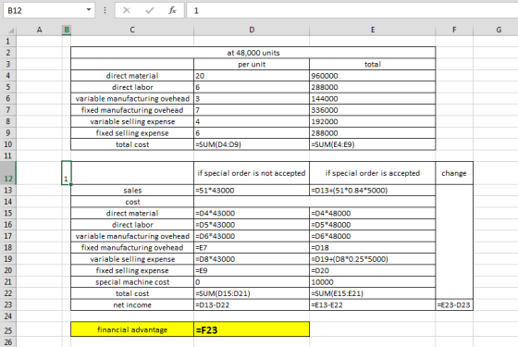Click cell with formula =D4*48000

(x=373, y=213)
